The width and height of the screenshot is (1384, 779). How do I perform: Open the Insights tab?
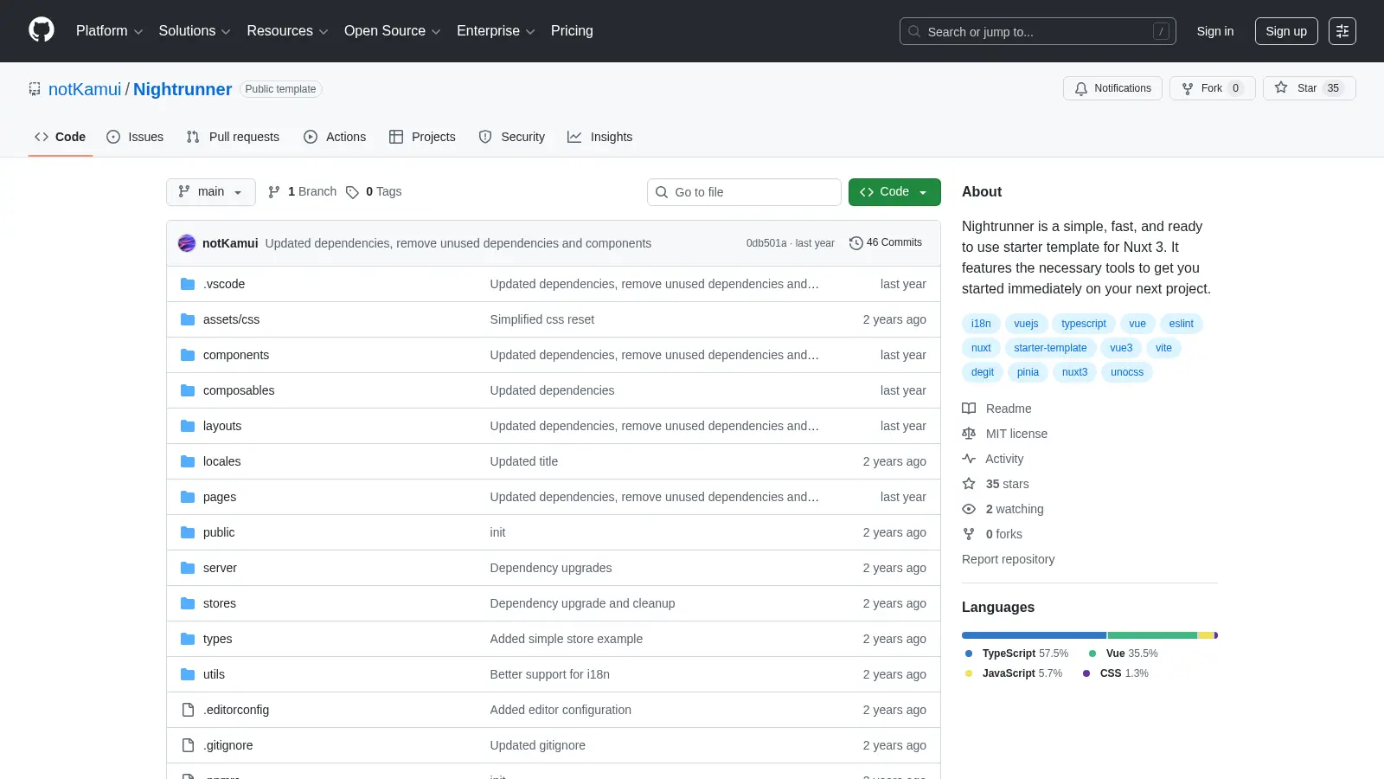pyautogui.click(x=600, y=137)
